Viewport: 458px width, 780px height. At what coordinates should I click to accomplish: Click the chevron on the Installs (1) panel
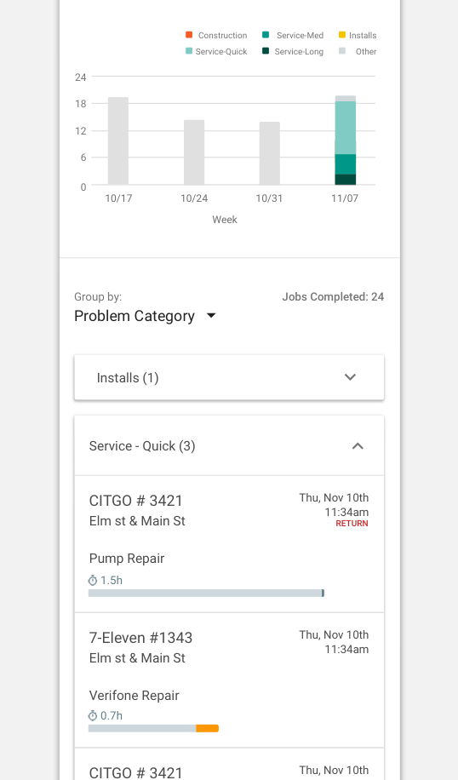pos(350,377)
